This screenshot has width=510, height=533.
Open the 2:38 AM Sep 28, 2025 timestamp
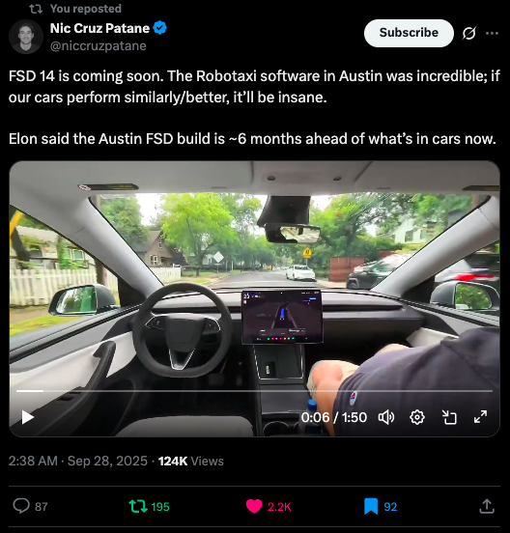(x=78, y=461)
